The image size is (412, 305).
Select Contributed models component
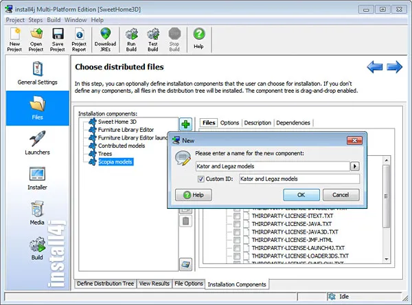pos(122,146)
